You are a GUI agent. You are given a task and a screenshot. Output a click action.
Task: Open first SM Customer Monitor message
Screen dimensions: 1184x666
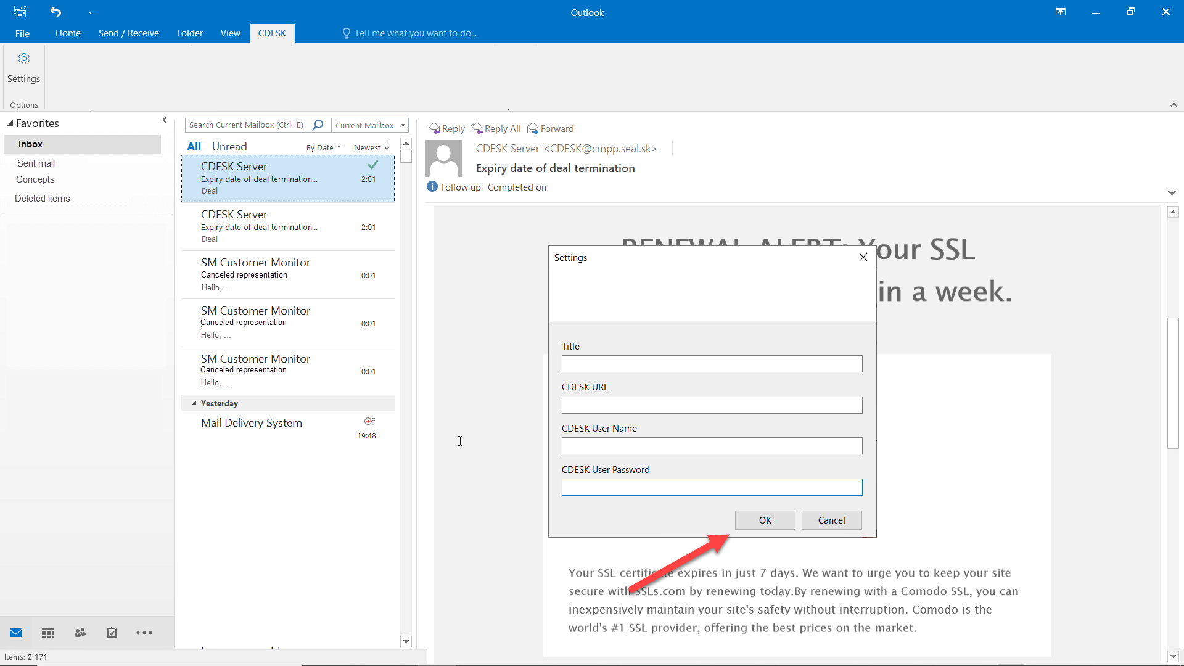coord(288,274)
